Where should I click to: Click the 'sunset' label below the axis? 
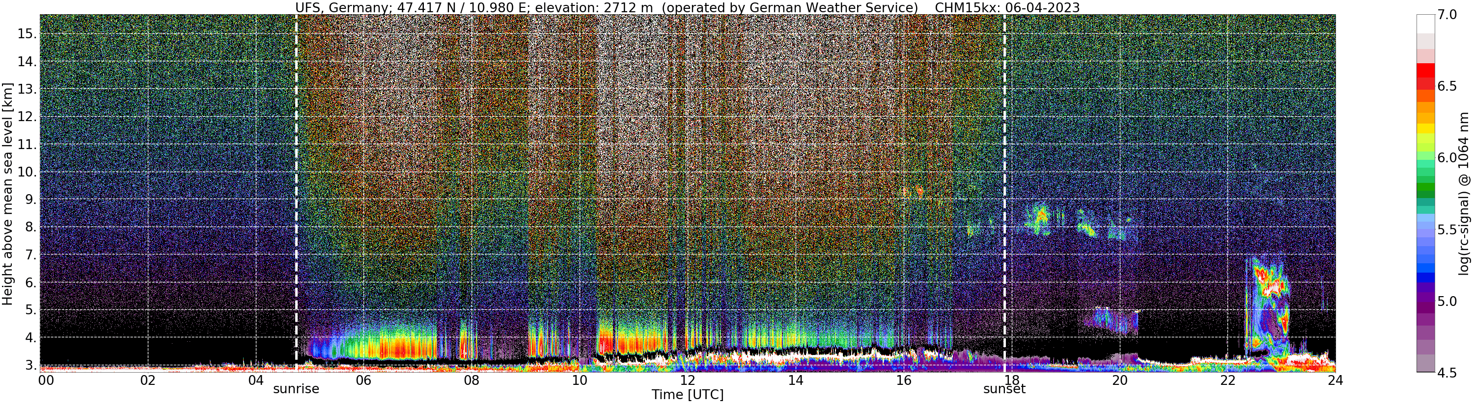point(1004,389)
